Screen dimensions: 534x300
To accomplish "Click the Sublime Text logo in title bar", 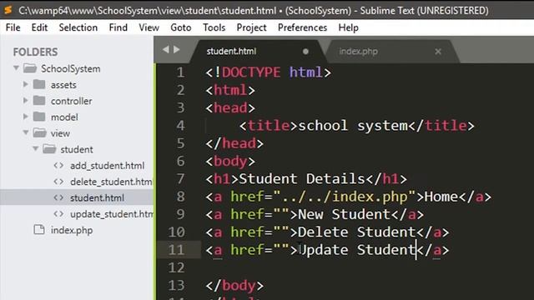I will click(x=8, y=10).
